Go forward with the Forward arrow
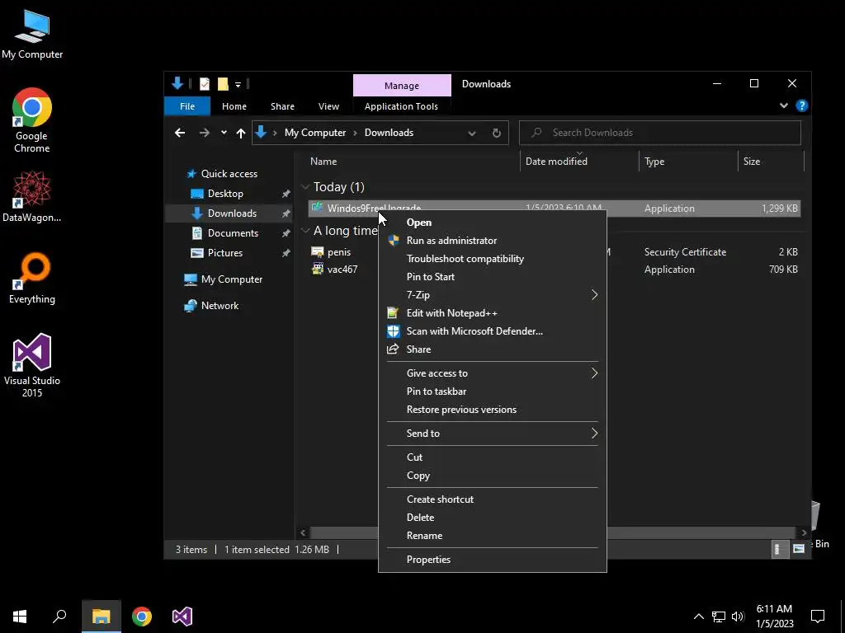Image resolution: width=845 pixels, height=633 pixels. click(205, 133)
